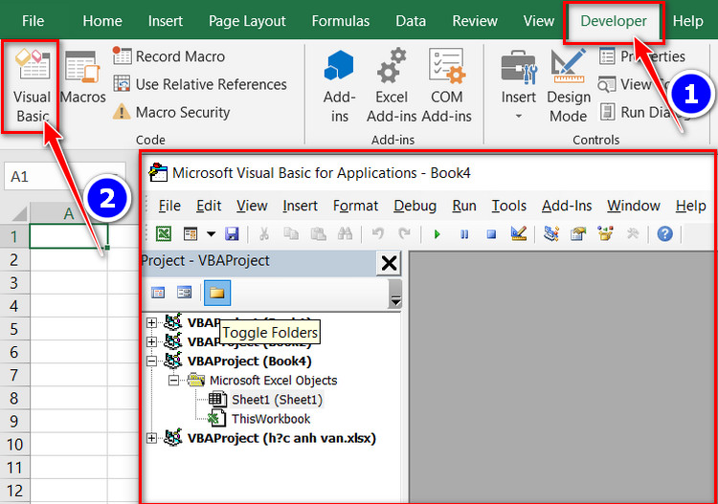Open the Review ribbon tab
The image size is (718, 504).
(x=475, y=21)
